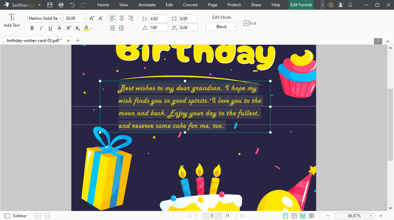Toggle the Sidebar panel
This screenshot has height=220, width=394.
point(16,216)
